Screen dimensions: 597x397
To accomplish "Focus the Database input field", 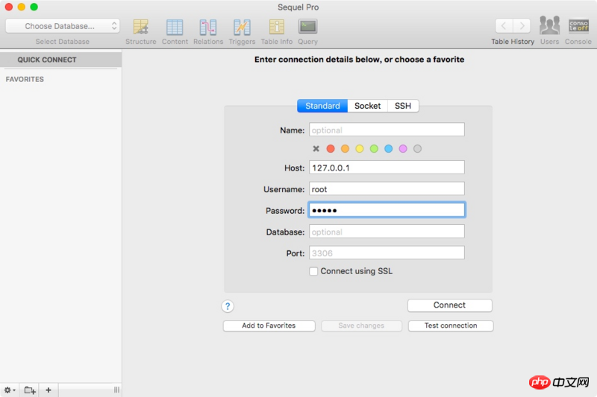I will [x=387, y=232].
